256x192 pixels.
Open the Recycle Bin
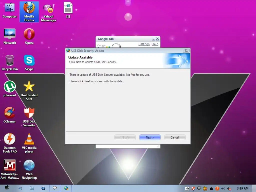[x=10, y=63]
